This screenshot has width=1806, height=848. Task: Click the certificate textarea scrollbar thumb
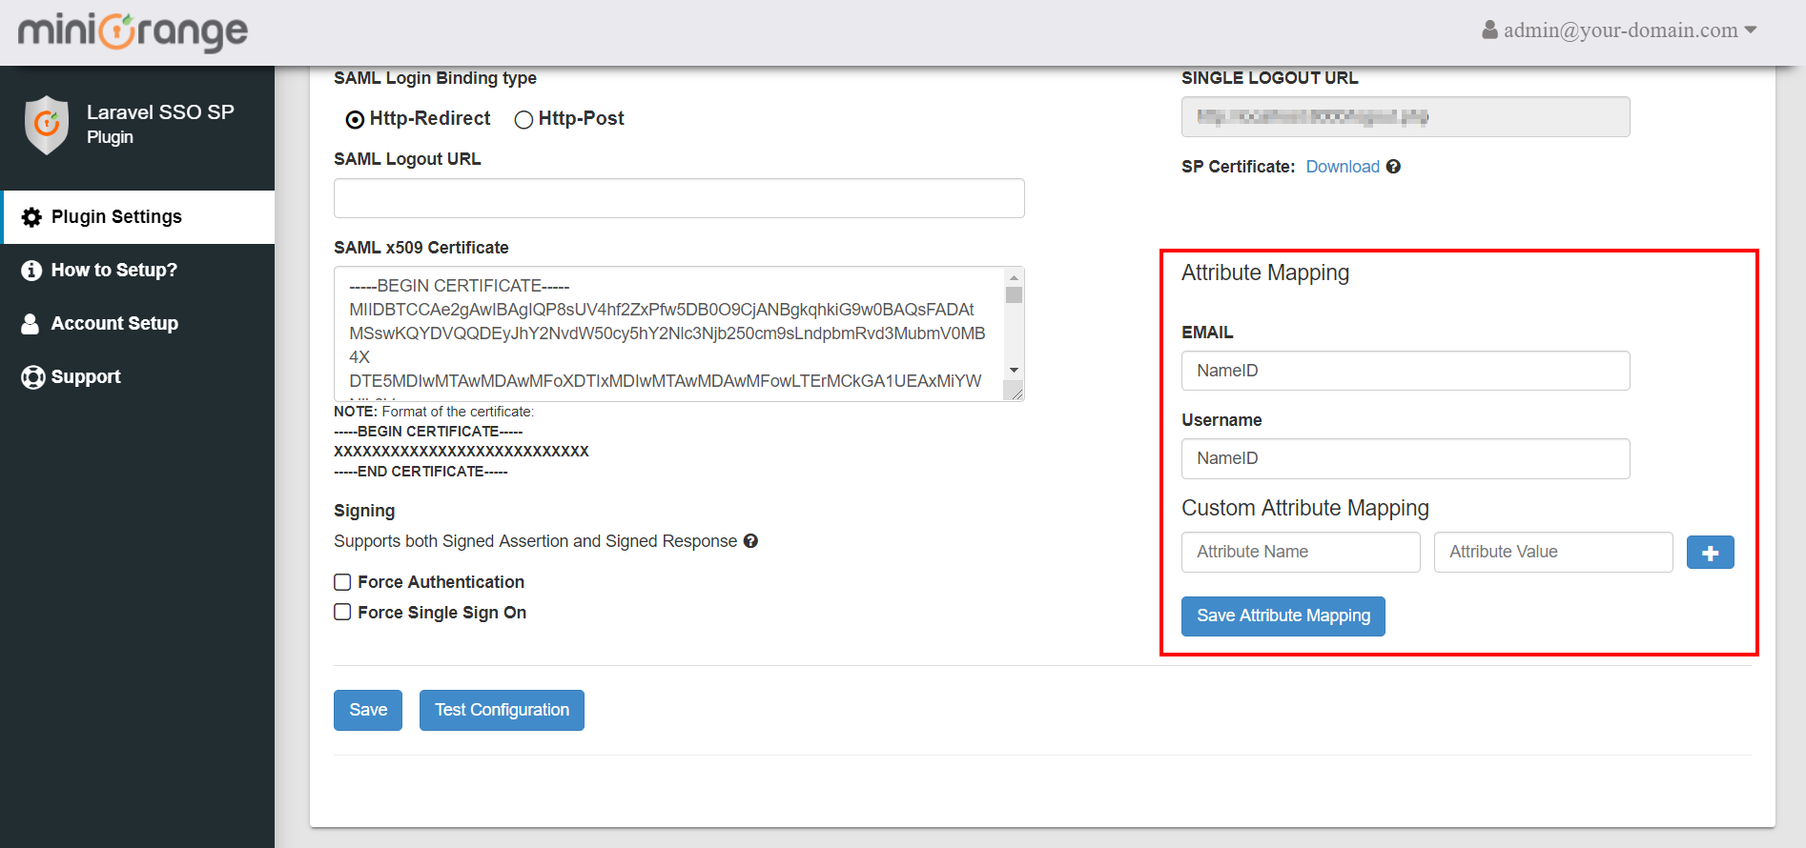pyautogui.click(x=1014, y=295)
